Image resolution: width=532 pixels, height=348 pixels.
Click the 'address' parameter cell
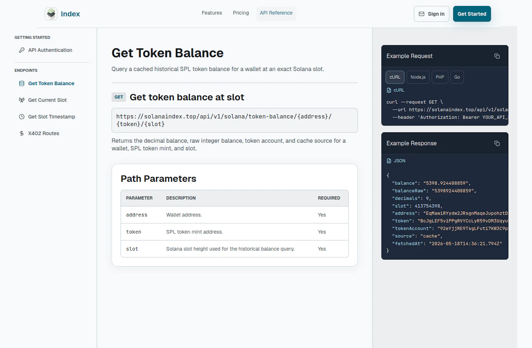[137, 215]
